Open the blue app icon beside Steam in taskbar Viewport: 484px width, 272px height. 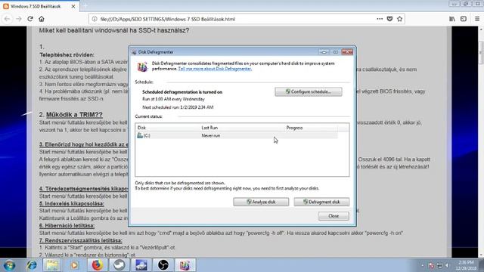[141, 265]
